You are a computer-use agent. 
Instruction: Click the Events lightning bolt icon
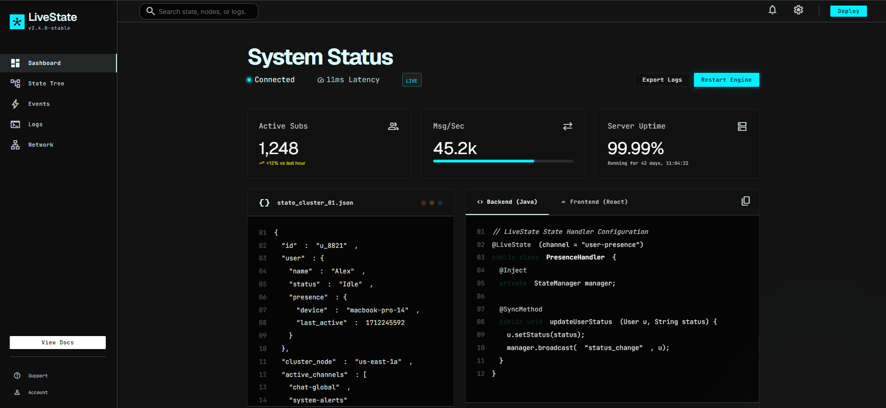pos(15,104)
